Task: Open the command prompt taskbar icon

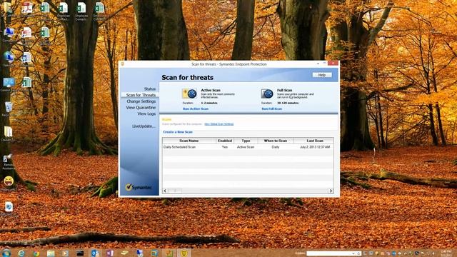Action: click(80, 253)
